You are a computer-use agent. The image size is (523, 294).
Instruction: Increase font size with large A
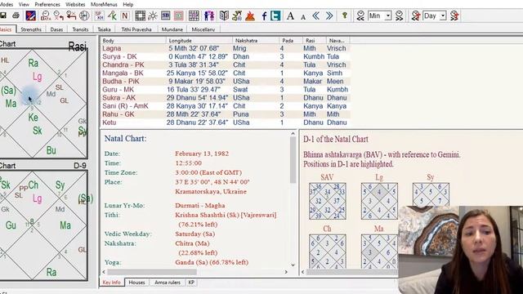pos(291,16)
